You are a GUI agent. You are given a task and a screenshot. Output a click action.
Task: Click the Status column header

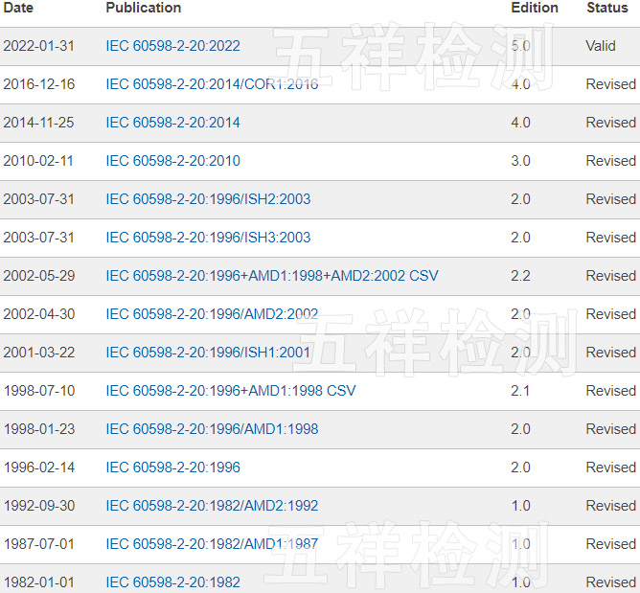coord(606,8)
